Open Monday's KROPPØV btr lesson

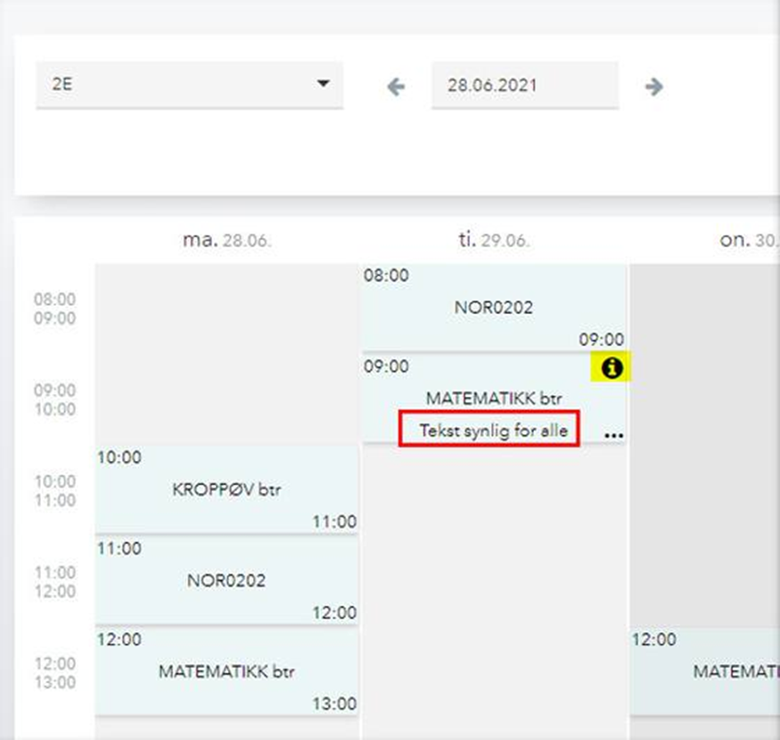coord(226,489)
